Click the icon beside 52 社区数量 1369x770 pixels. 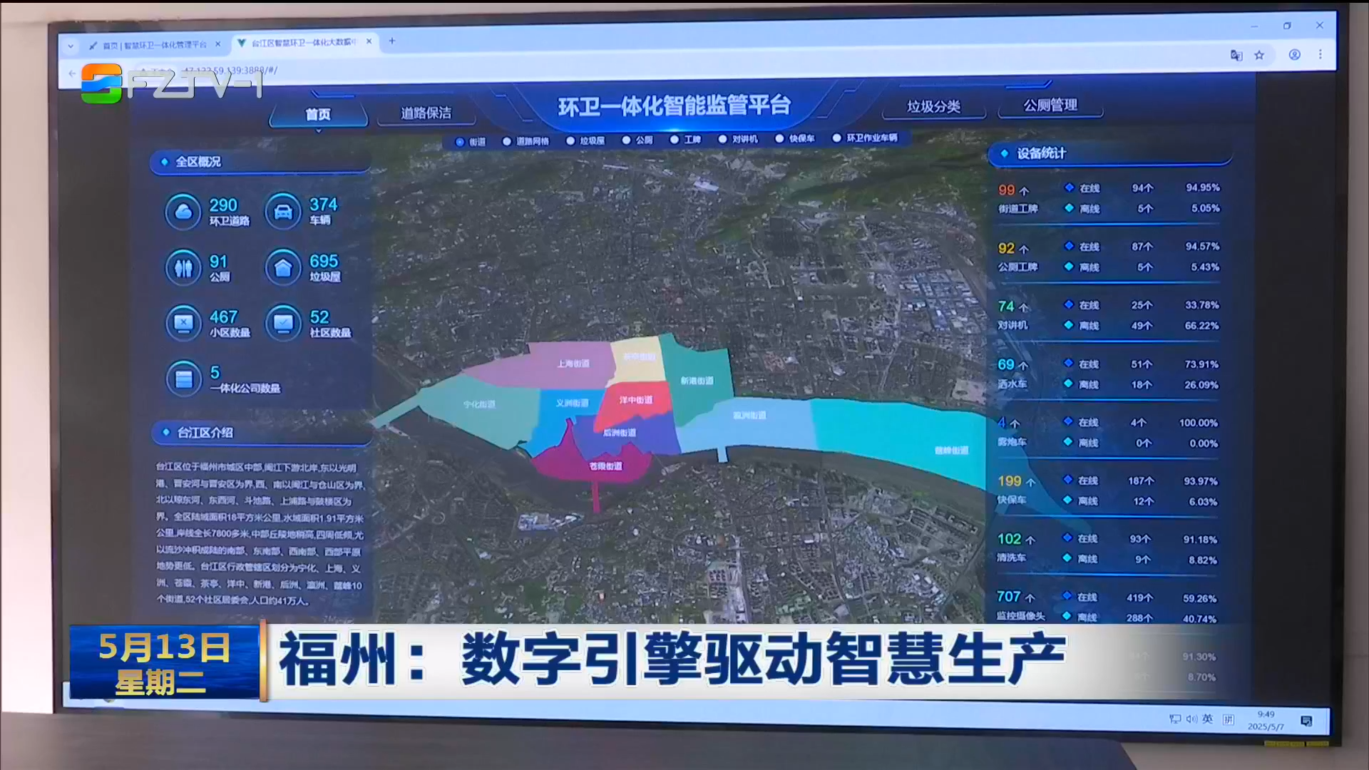[x=283, y=323]
